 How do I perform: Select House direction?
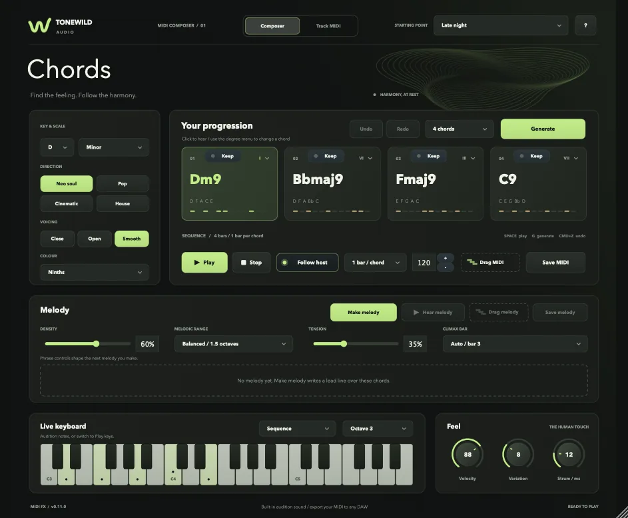pyautogui.click(x=123, y=203)
